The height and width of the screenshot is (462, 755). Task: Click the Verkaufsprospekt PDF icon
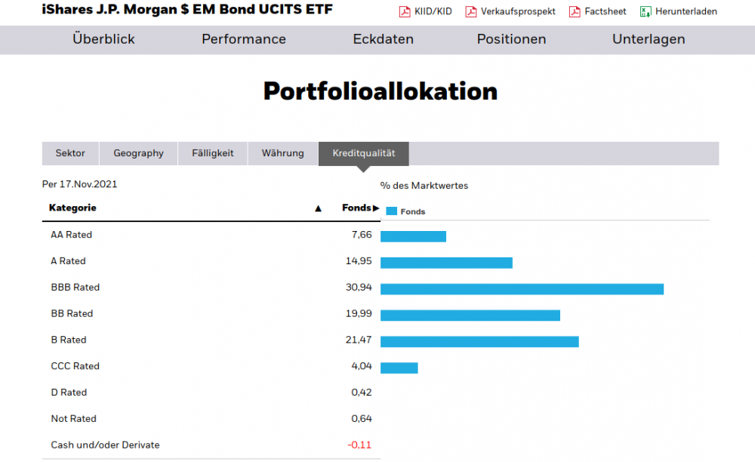coord(470,11)
